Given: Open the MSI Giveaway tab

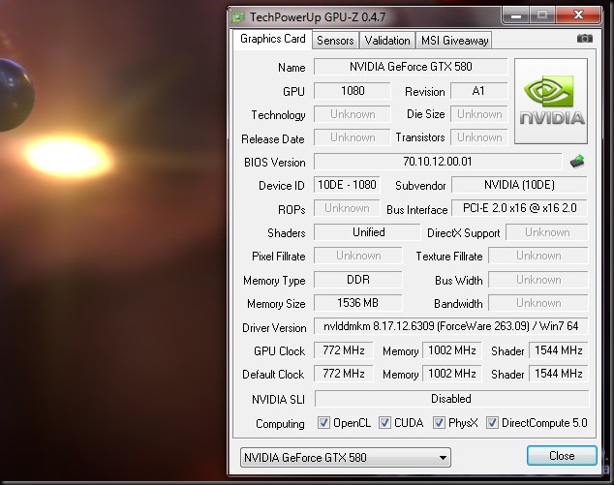Looking at the screenshot, I should tap(454, 41).
